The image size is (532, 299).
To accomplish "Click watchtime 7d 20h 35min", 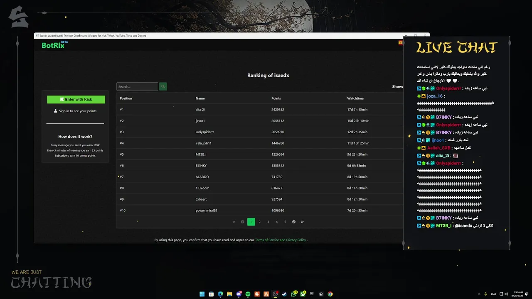I will click(357, 211).
